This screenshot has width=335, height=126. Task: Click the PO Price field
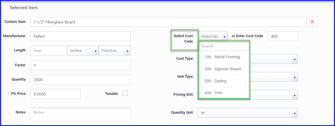(x=56, y=94)
